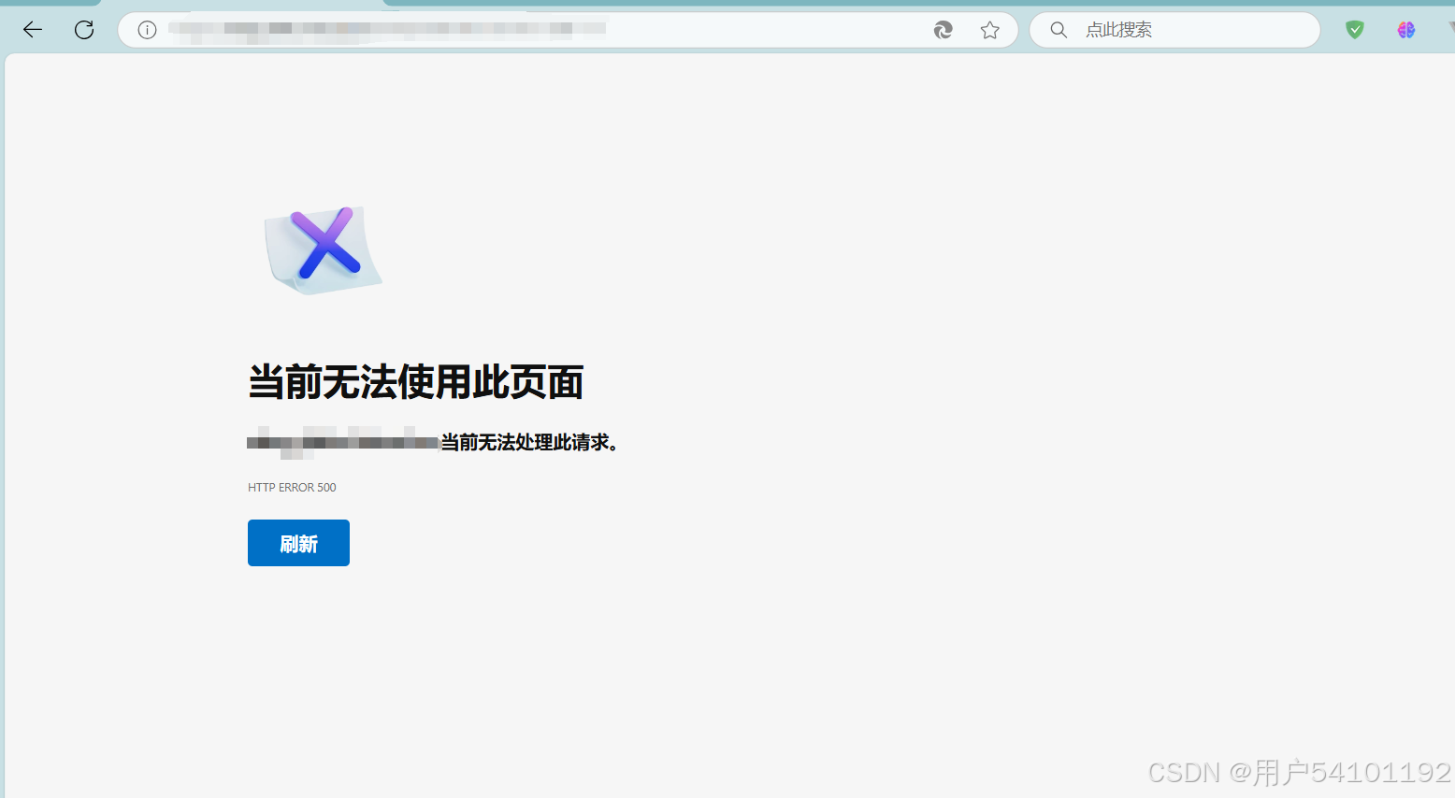Open search suggestions from 点此搜索 box
The width and height of the screenshot is (1455, 798).
(x=1174, y=29)
